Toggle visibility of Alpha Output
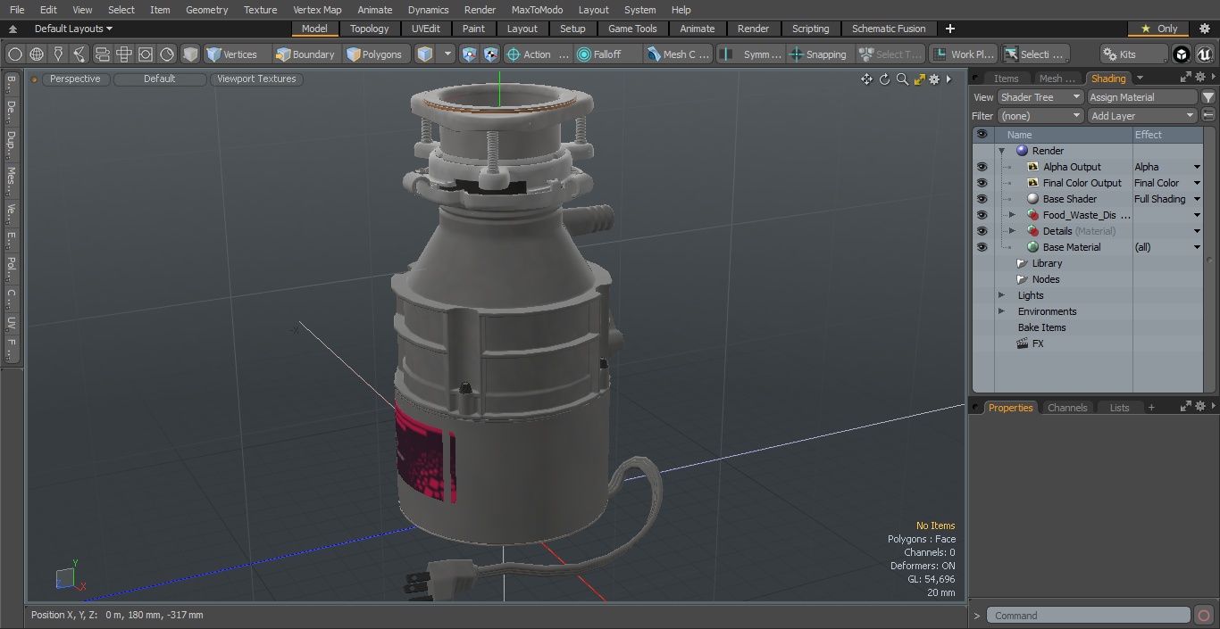 [982, 167]
